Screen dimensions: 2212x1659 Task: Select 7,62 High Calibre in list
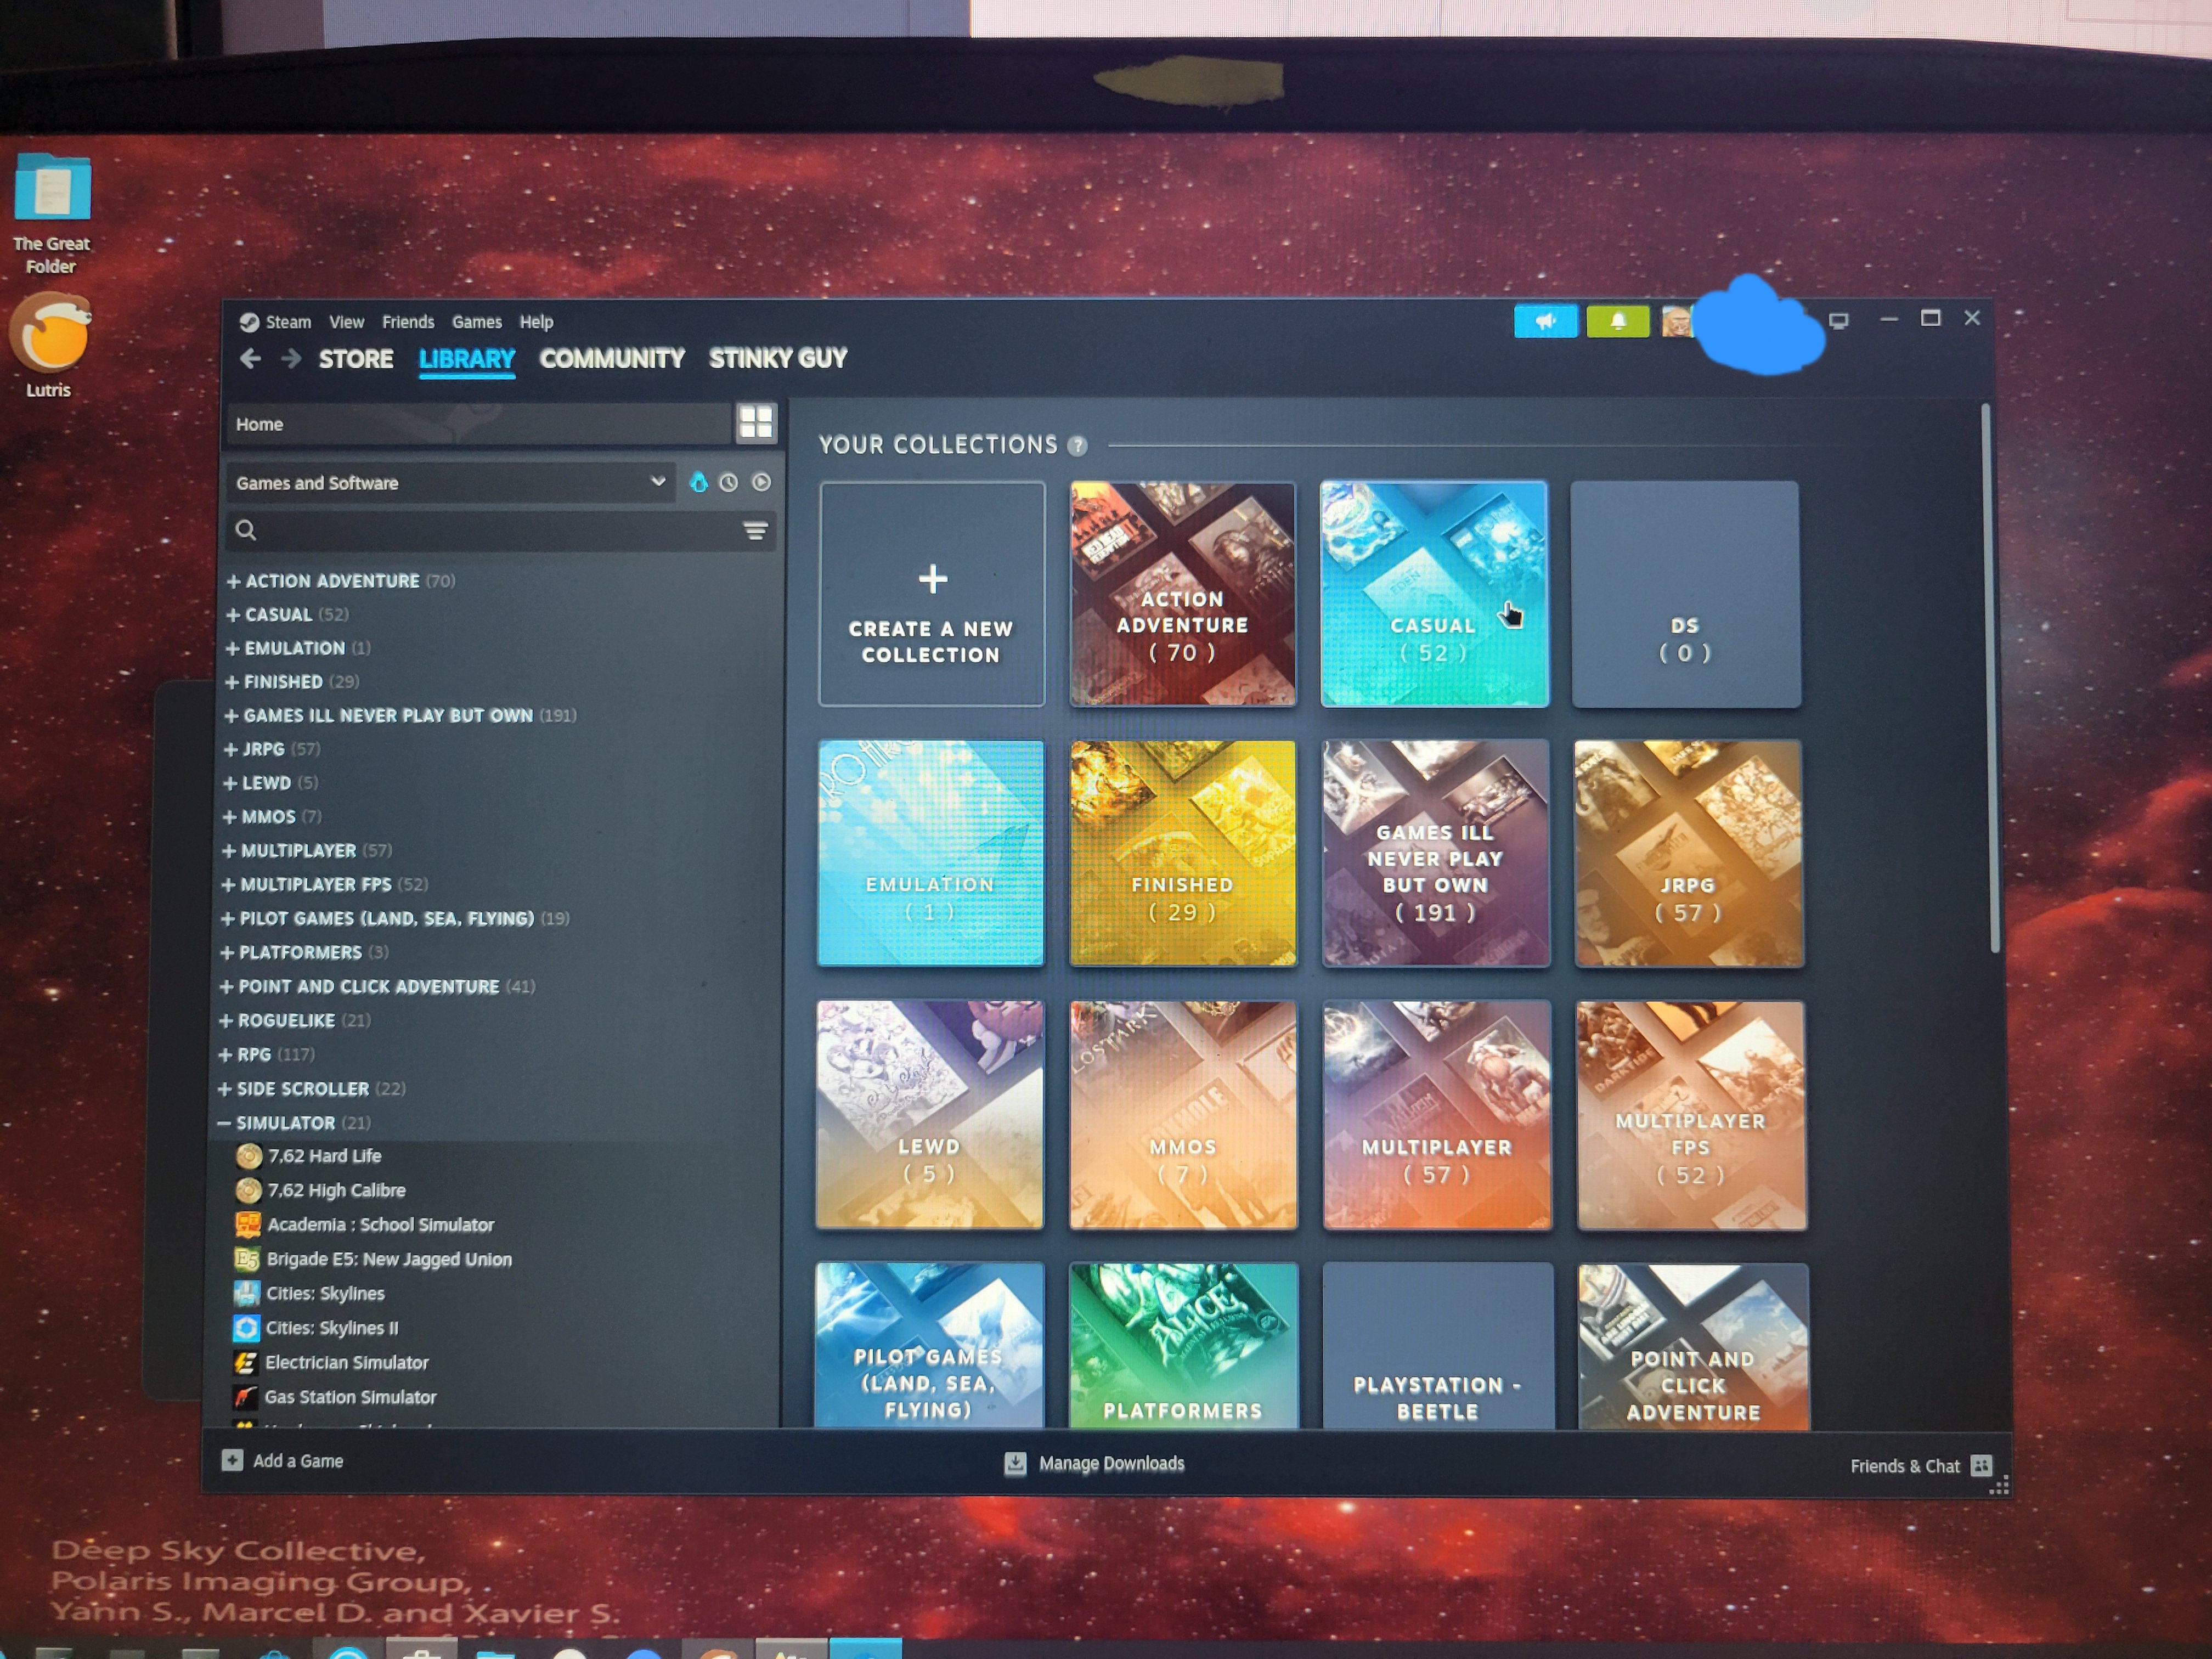click(336, 1191)
